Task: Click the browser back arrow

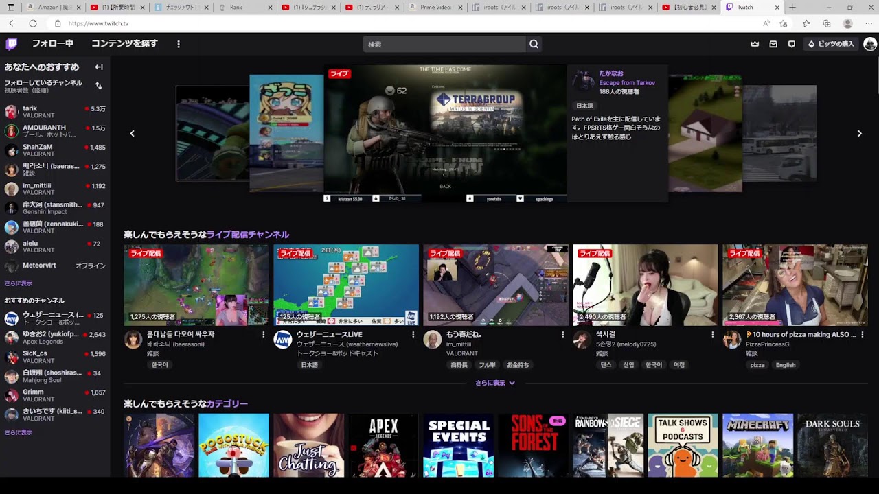Action: 12,23
